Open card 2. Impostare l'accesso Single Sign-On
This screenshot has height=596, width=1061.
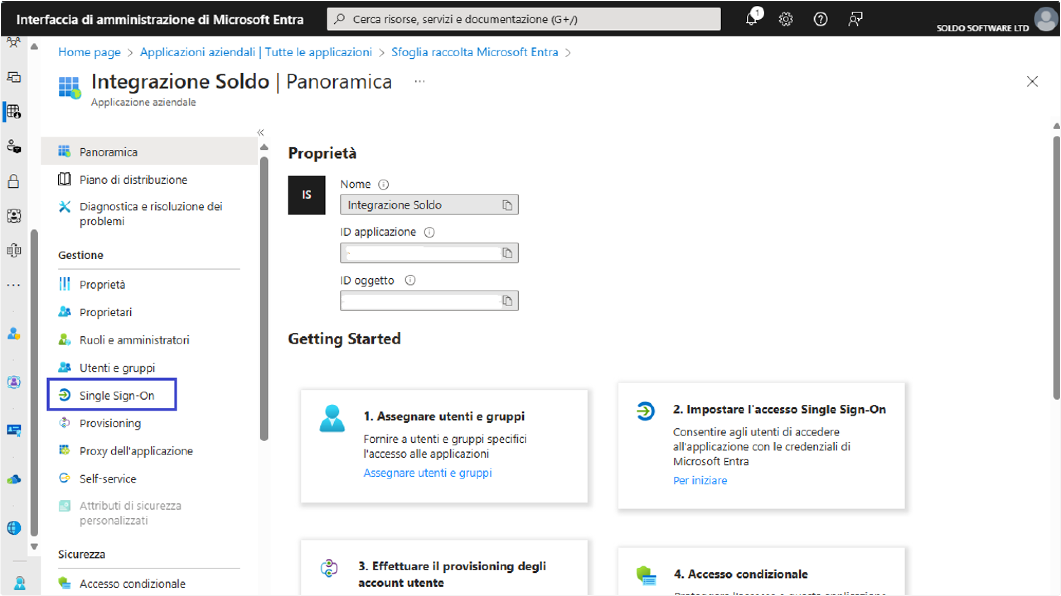pos(761,446)
